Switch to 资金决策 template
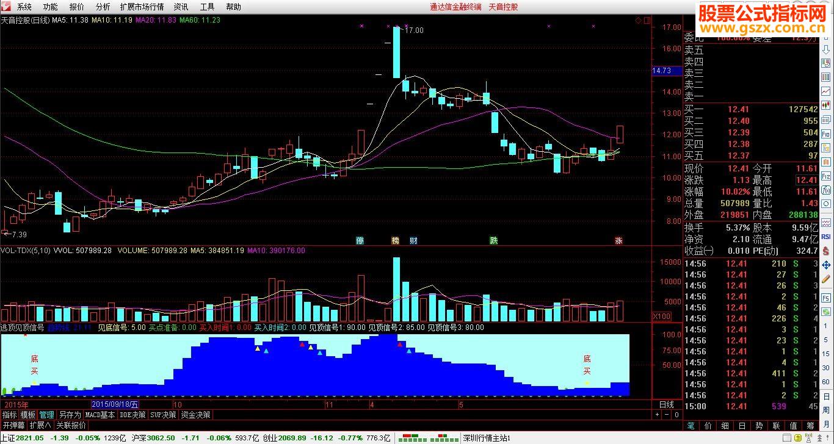This screenshot has width=834, height=444. [195, 415]
